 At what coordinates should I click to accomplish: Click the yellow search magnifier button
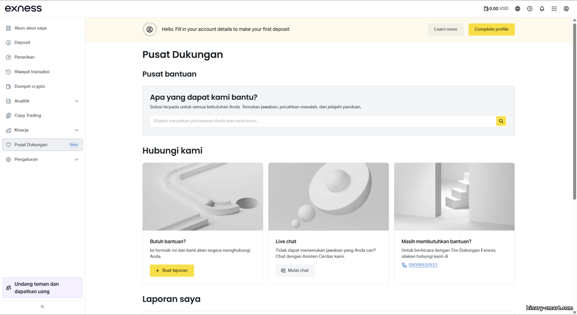(x=501, y=121)
